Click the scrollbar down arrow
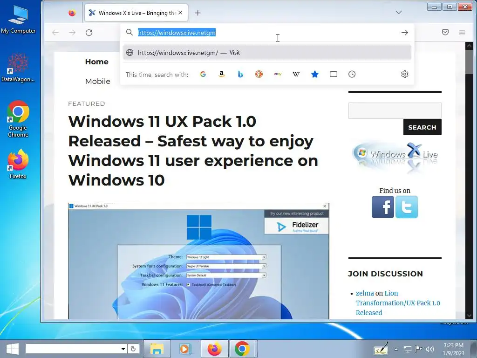 (469, 316)
